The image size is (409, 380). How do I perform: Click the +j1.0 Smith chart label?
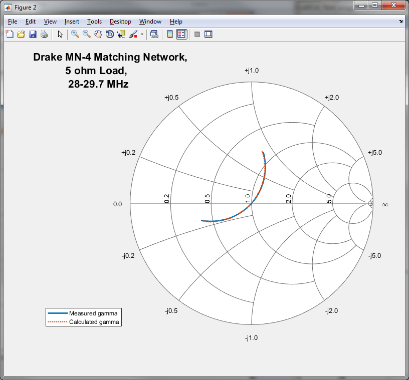(x=252, y=71)
